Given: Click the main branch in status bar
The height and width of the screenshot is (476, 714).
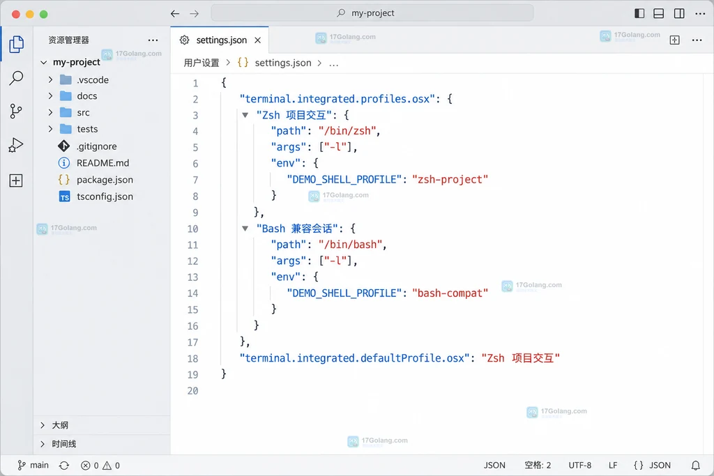Looking at the screenshot, I should pyautogui.click(x=33, y=465).
